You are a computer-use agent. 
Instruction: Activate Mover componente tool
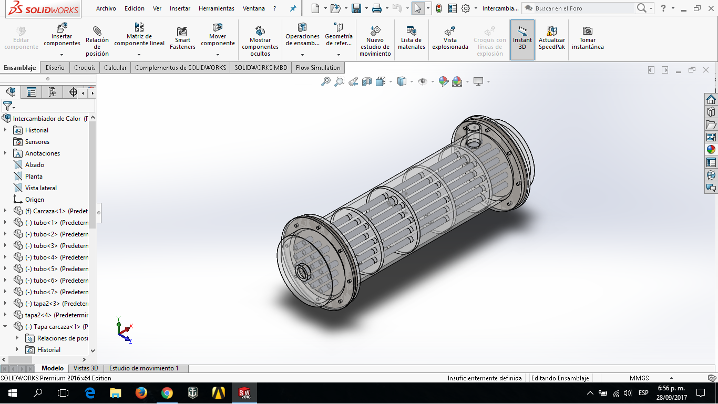(x=218, y=35)
